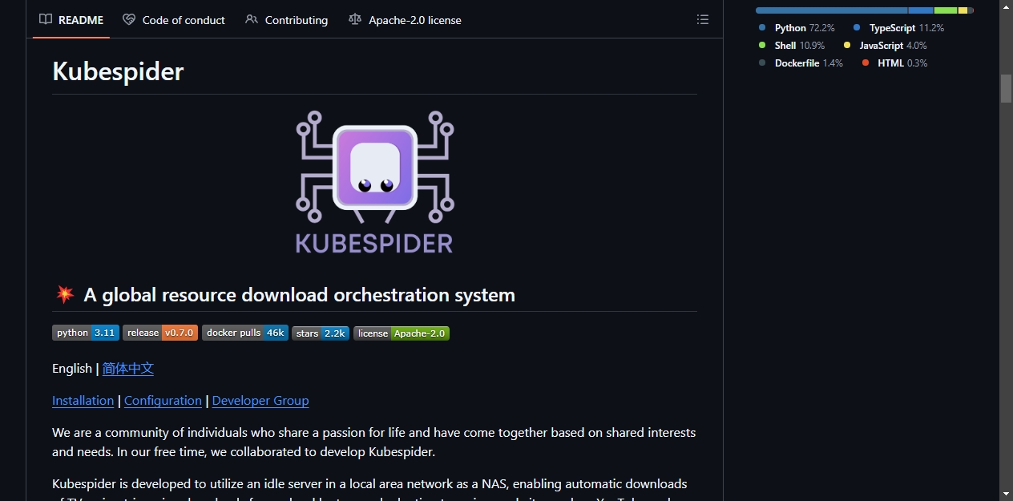Follow the Installation link
Image resolution: width=1013 pixels, height=501 pixels.
[x=83, y=400]
